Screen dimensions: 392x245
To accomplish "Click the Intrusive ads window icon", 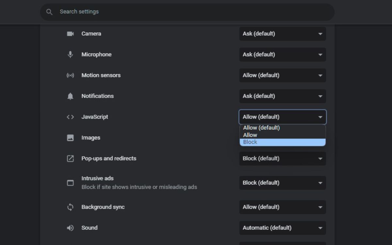I will 70,183.
